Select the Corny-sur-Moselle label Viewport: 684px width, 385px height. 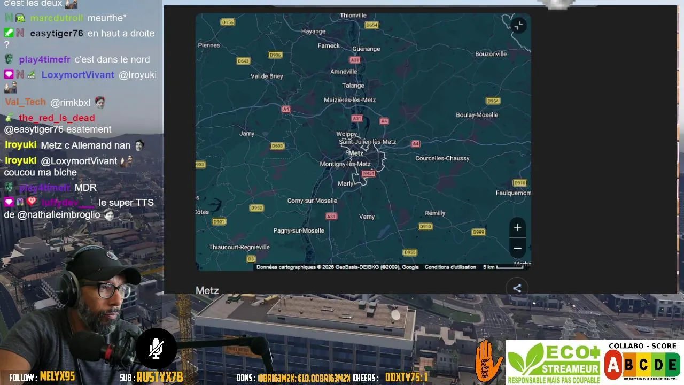pyautogui.click(x=312, y=201)
